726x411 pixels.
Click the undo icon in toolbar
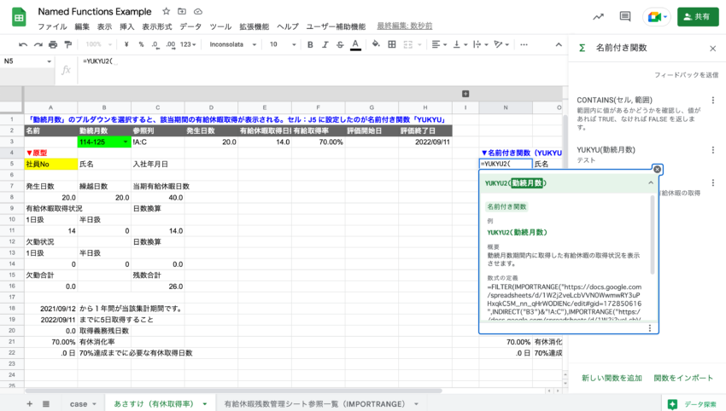click(x=23, y=44)
